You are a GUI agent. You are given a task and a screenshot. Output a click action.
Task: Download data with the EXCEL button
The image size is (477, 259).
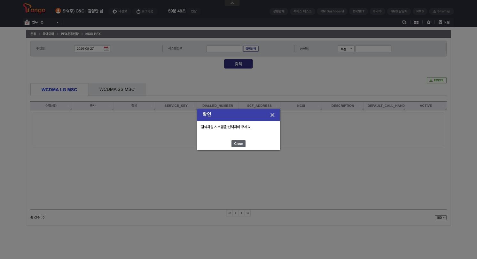(x=437, y=80)
